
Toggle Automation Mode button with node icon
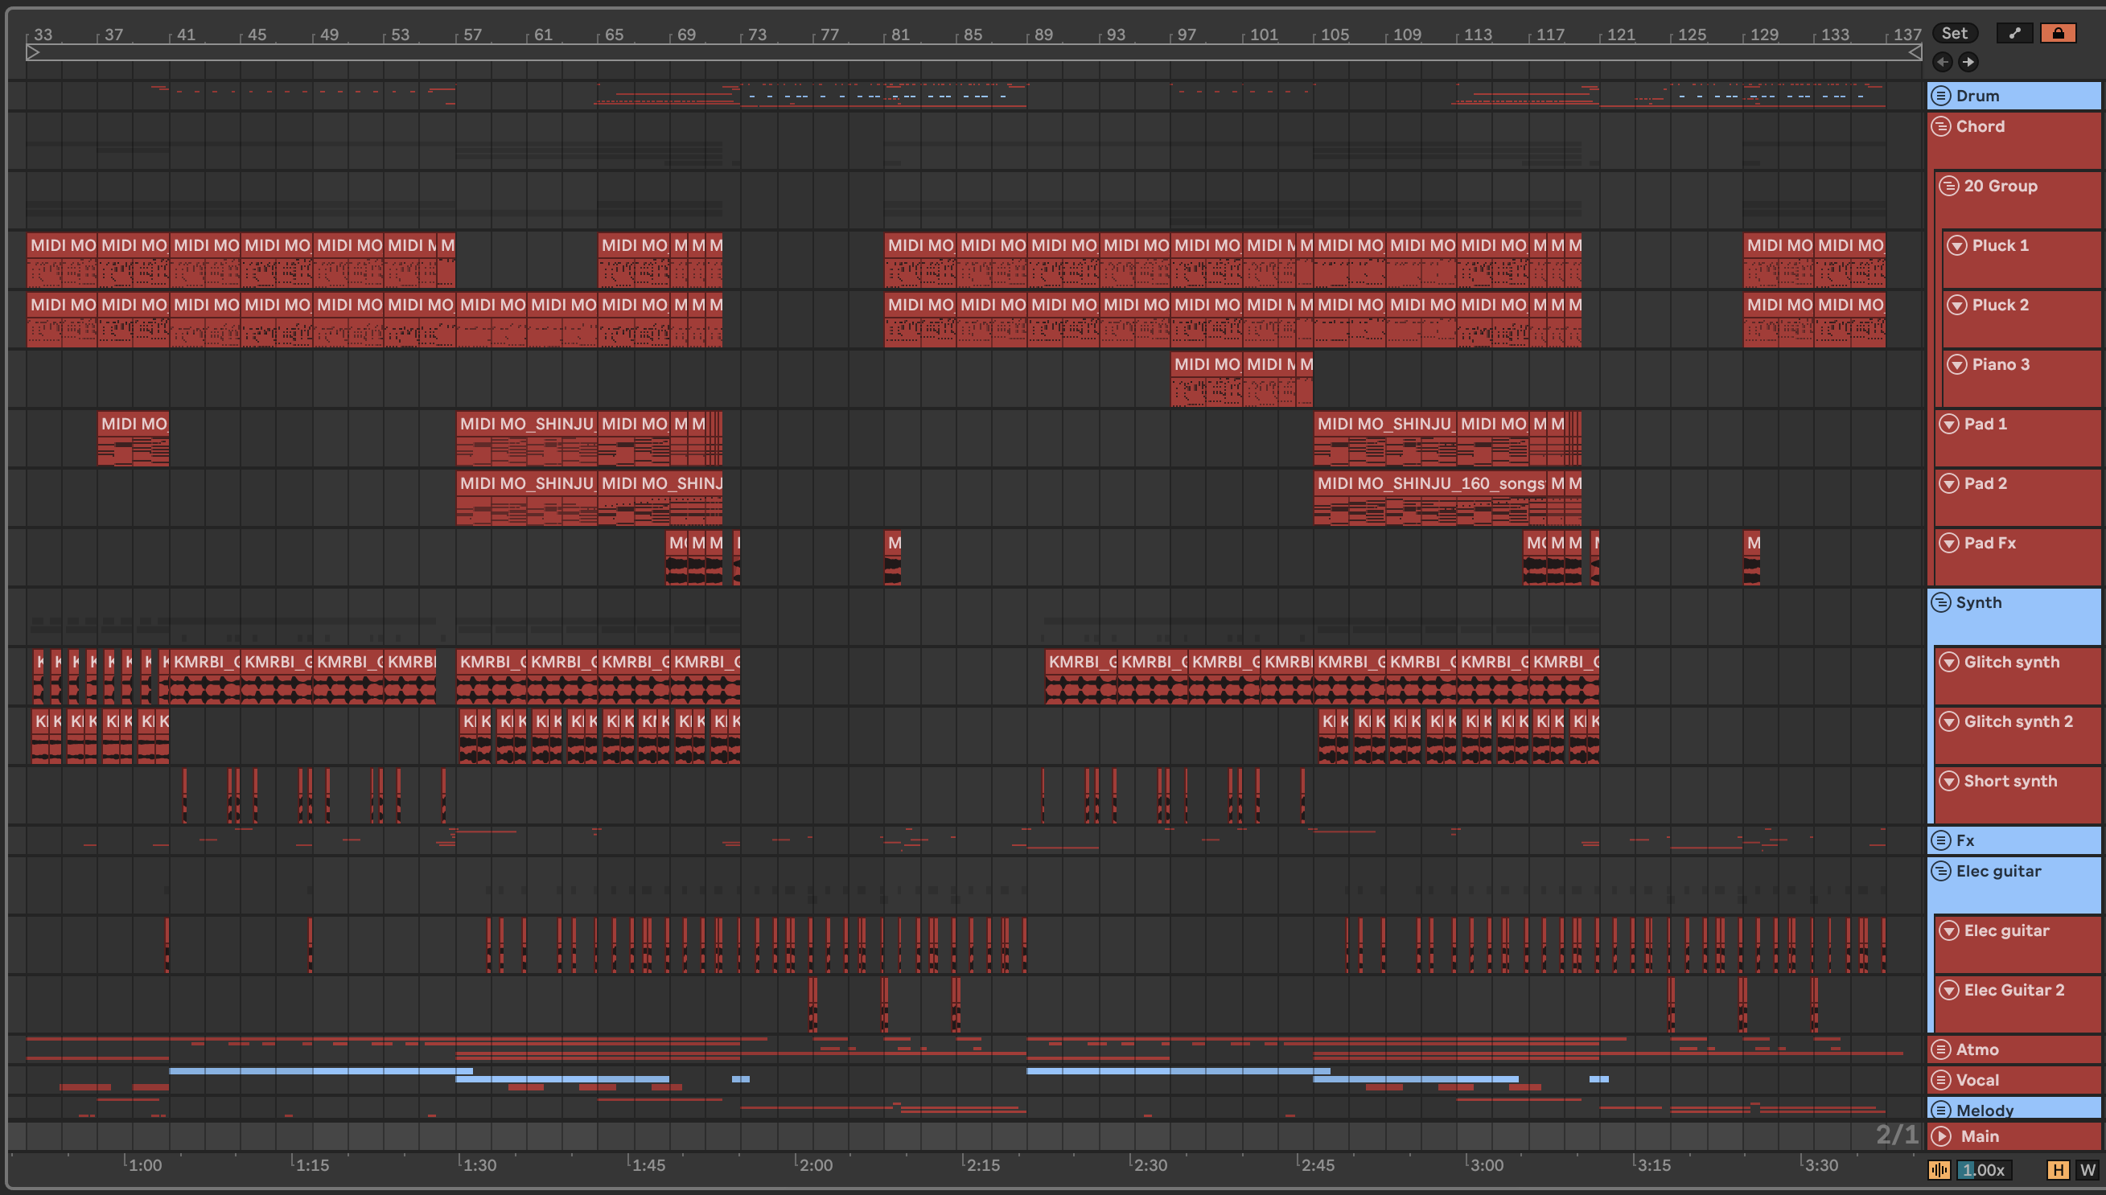click(x=2014, y=33)
